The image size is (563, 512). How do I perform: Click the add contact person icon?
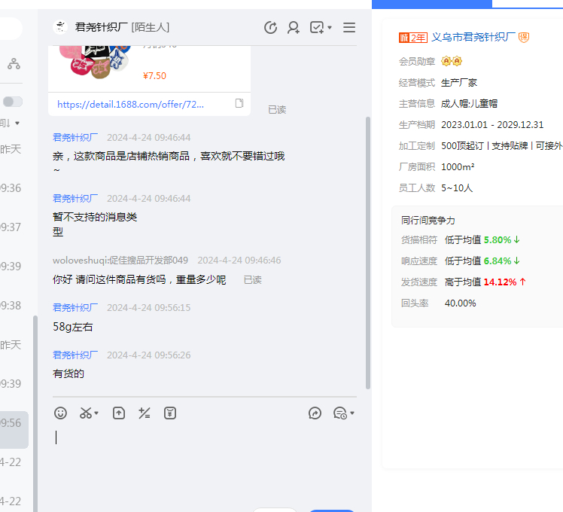(x=294, y=28)
